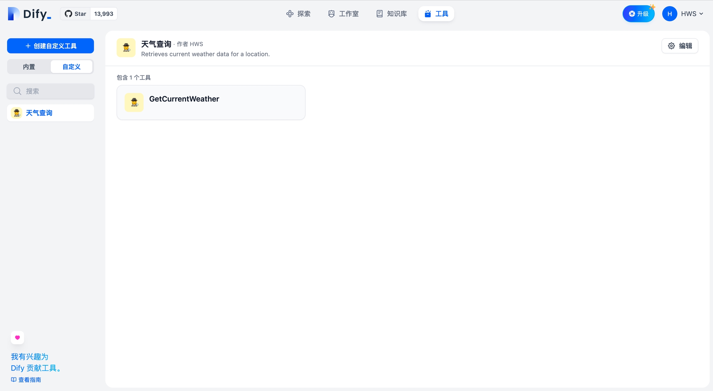713x391 pixels.
Task: Click 创建自定义工具 create custom tool button
Action: coord(50,46)
